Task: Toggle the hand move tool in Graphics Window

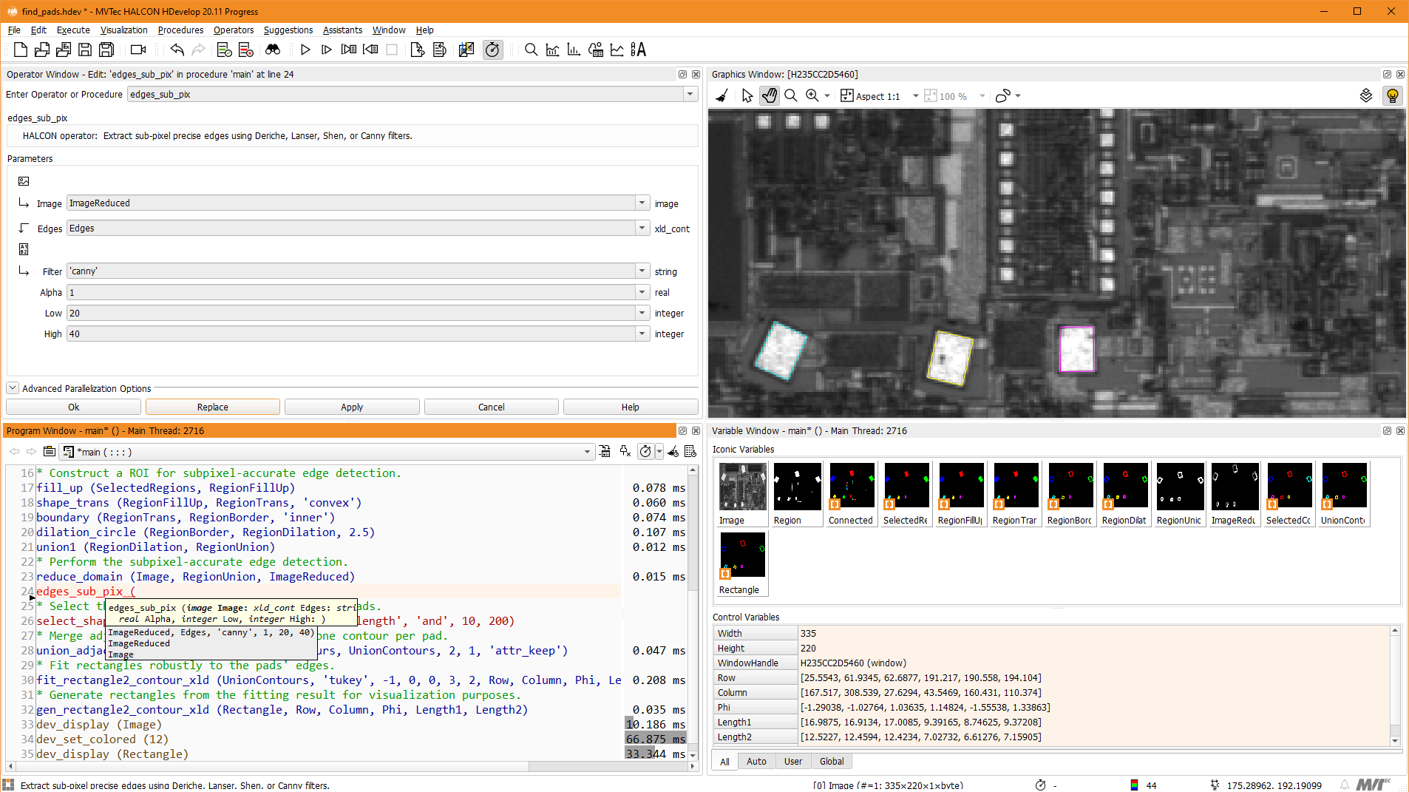Action: click(770, 96)
